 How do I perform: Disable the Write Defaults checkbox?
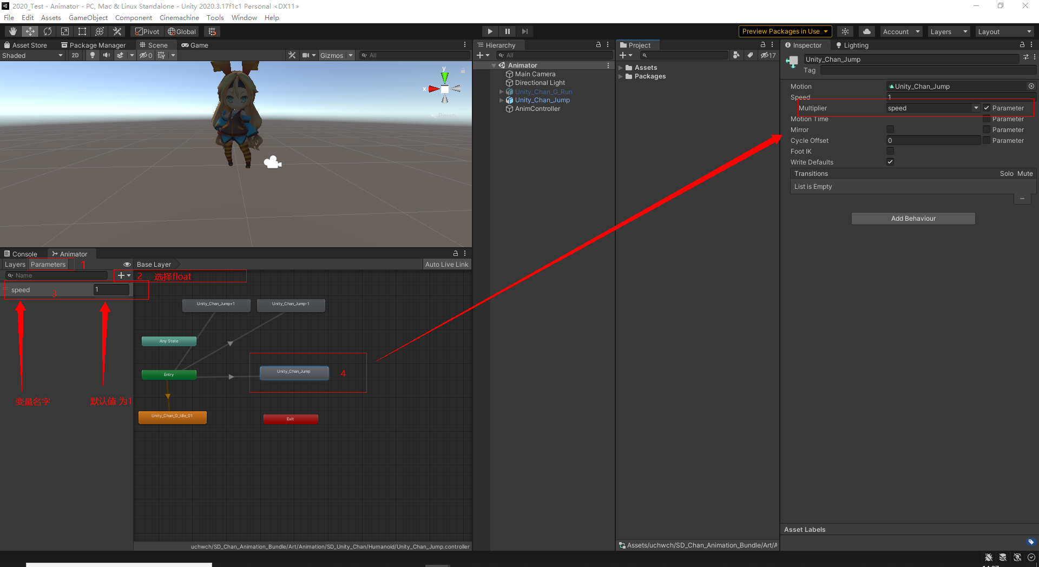pos(890,162)
